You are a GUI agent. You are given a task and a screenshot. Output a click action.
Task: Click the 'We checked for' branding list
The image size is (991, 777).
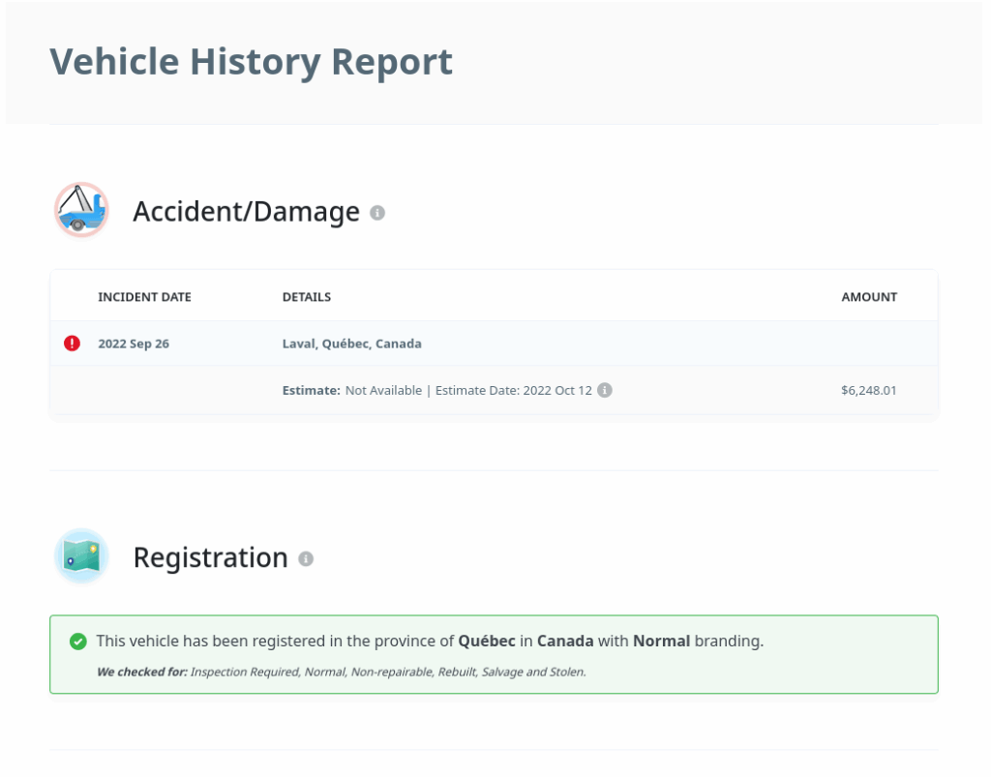coord(342,672)
